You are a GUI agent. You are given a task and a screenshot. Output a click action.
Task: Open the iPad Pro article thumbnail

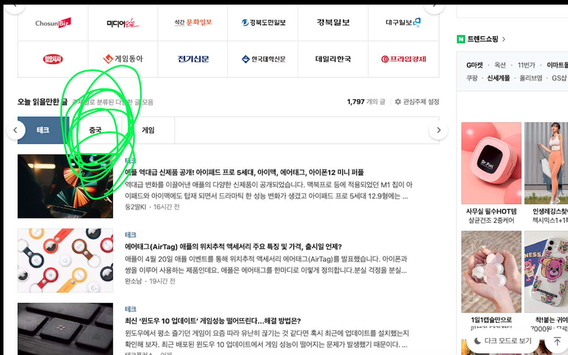[x=65, y=186]
